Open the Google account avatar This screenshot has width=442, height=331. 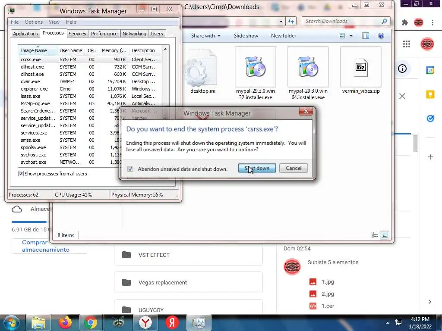coord(427,44)
